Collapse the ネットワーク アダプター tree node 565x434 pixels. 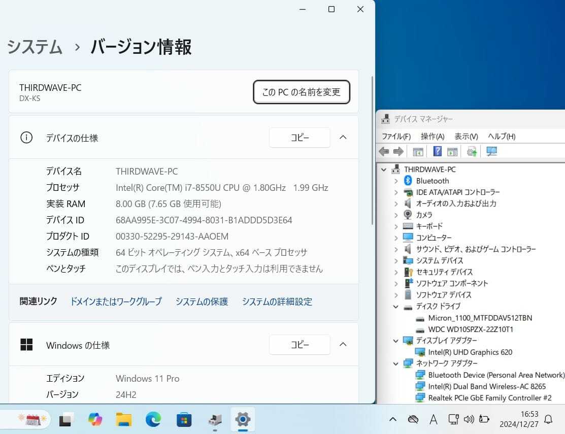pyautogui.click(x=396, y=364)
